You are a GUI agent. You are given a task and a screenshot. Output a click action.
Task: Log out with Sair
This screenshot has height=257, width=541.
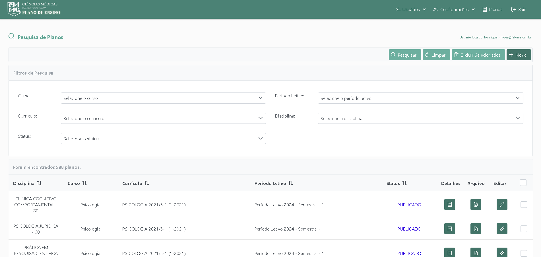(x=518, y=9)
